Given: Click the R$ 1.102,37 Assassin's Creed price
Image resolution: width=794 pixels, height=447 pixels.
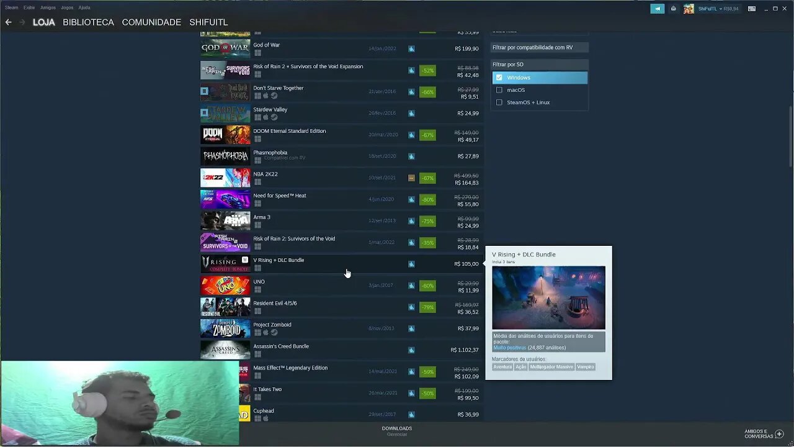Looking at the screenshot, I should (465, 350).
